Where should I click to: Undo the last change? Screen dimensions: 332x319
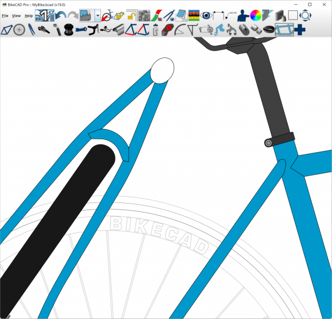61,15
